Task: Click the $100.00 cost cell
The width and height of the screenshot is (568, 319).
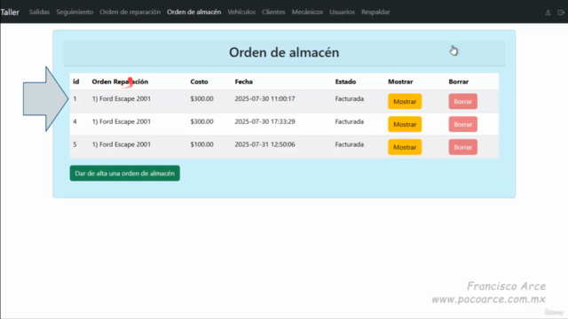Action: click(x=201, y=144)
